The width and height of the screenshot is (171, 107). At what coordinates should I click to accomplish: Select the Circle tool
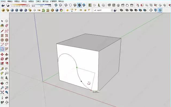2,40
